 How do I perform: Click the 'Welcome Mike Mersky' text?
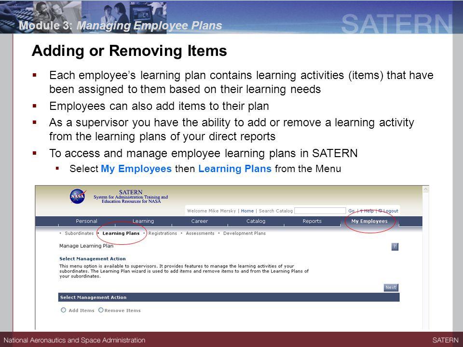pos(211,211)
